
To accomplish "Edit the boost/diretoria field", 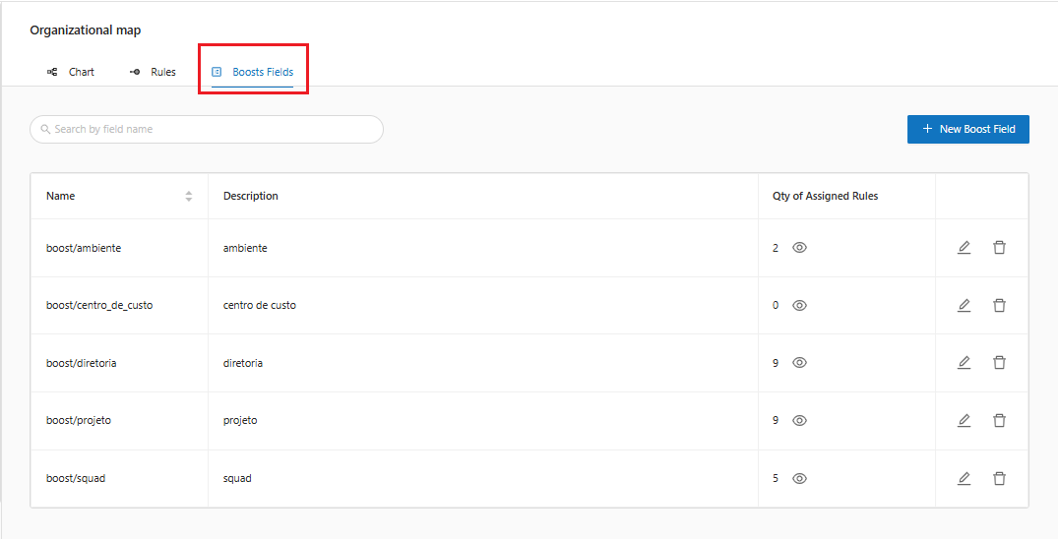I will [x=964, y=363].
